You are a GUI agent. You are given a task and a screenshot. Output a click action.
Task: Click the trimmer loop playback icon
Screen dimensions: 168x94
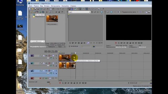point(70,43)
